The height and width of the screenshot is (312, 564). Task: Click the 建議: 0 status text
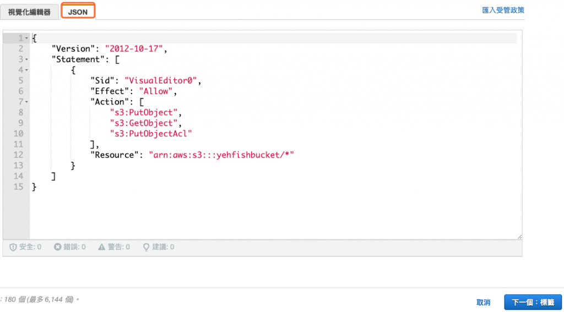(x=163, y=247)
